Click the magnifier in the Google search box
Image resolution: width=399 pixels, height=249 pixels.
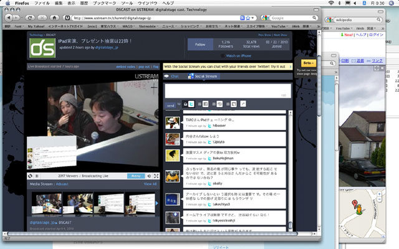(x=314, y=17)
